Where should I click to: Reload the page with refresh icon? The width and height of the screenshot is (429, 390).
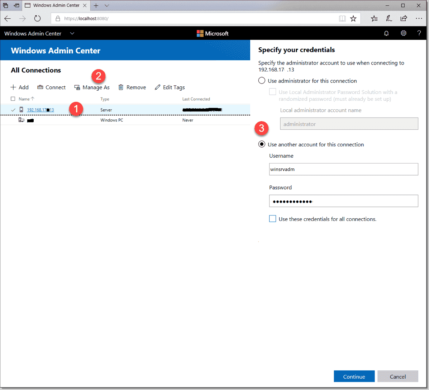[x=37, y=19]
